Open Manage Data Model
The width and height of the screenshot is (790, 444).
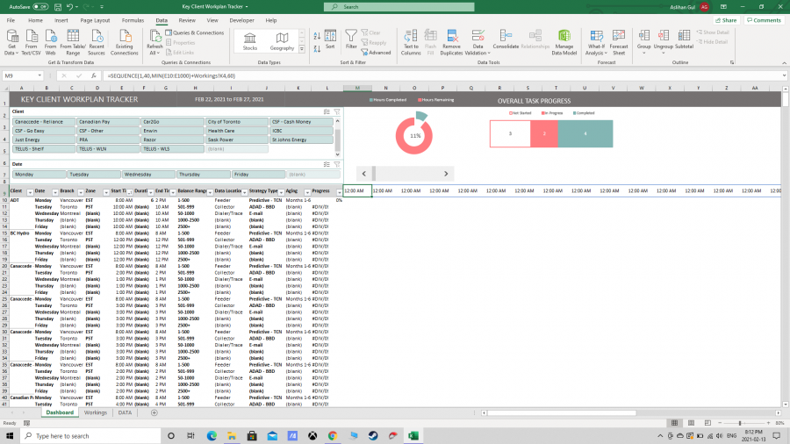(x=564, y=42)
